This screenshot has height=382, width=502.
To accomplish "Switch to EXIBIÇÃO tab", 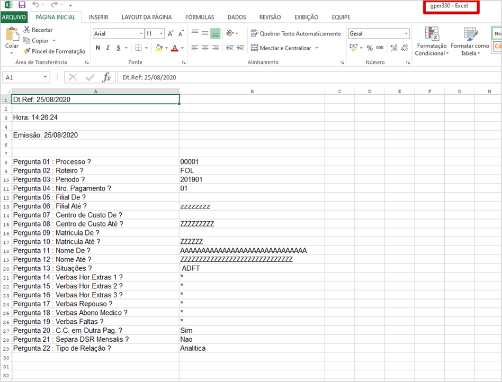I will 307,17.
